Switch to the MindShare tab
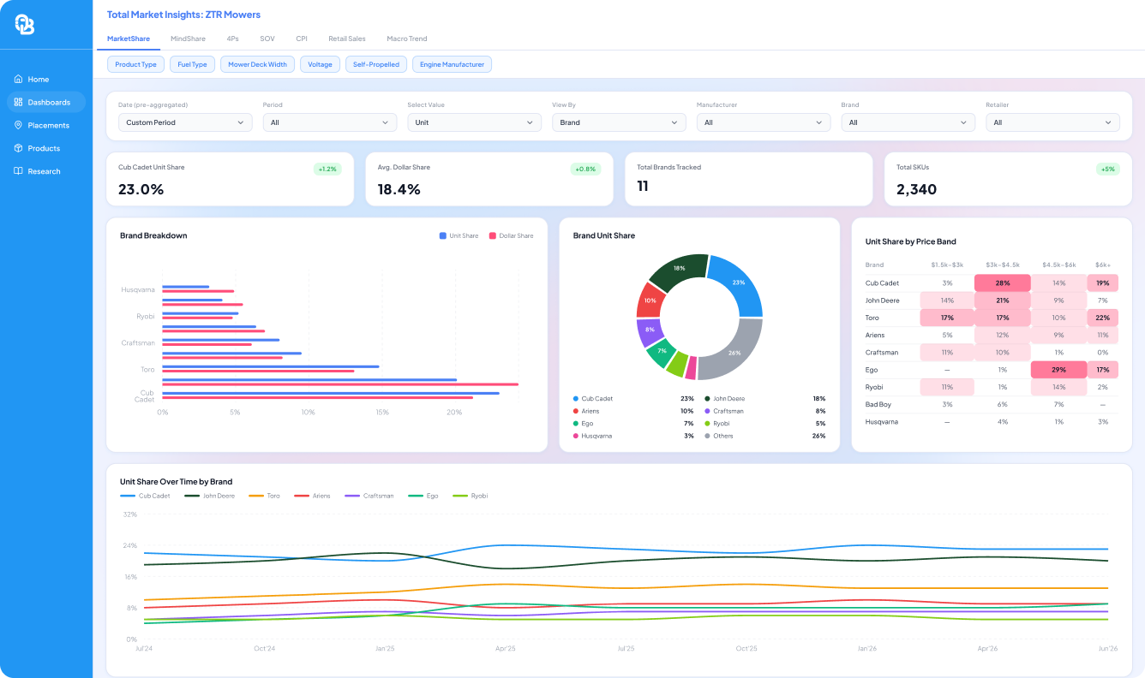Viewport: 1145px width, 678px height. pyautogui.click(x=189, y=39)
